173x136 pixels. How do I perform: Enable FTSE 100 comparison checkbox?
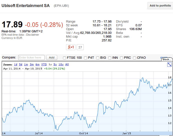[64, 58]
